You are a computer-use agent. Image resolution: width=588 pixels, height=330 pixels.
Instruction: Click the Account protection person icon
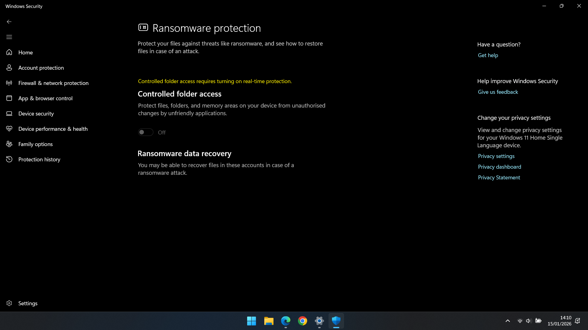tap(9, 68)
